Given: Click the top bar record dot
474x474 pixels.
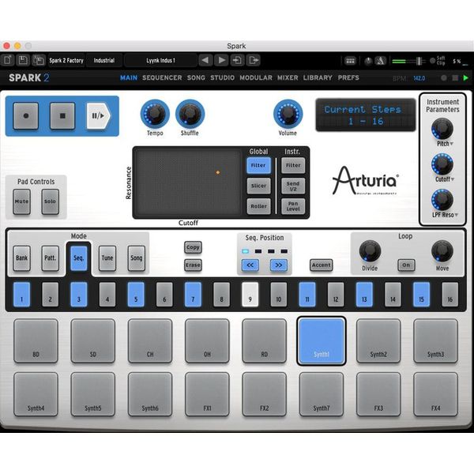Looking at the screenshot, I should [444, 78].
